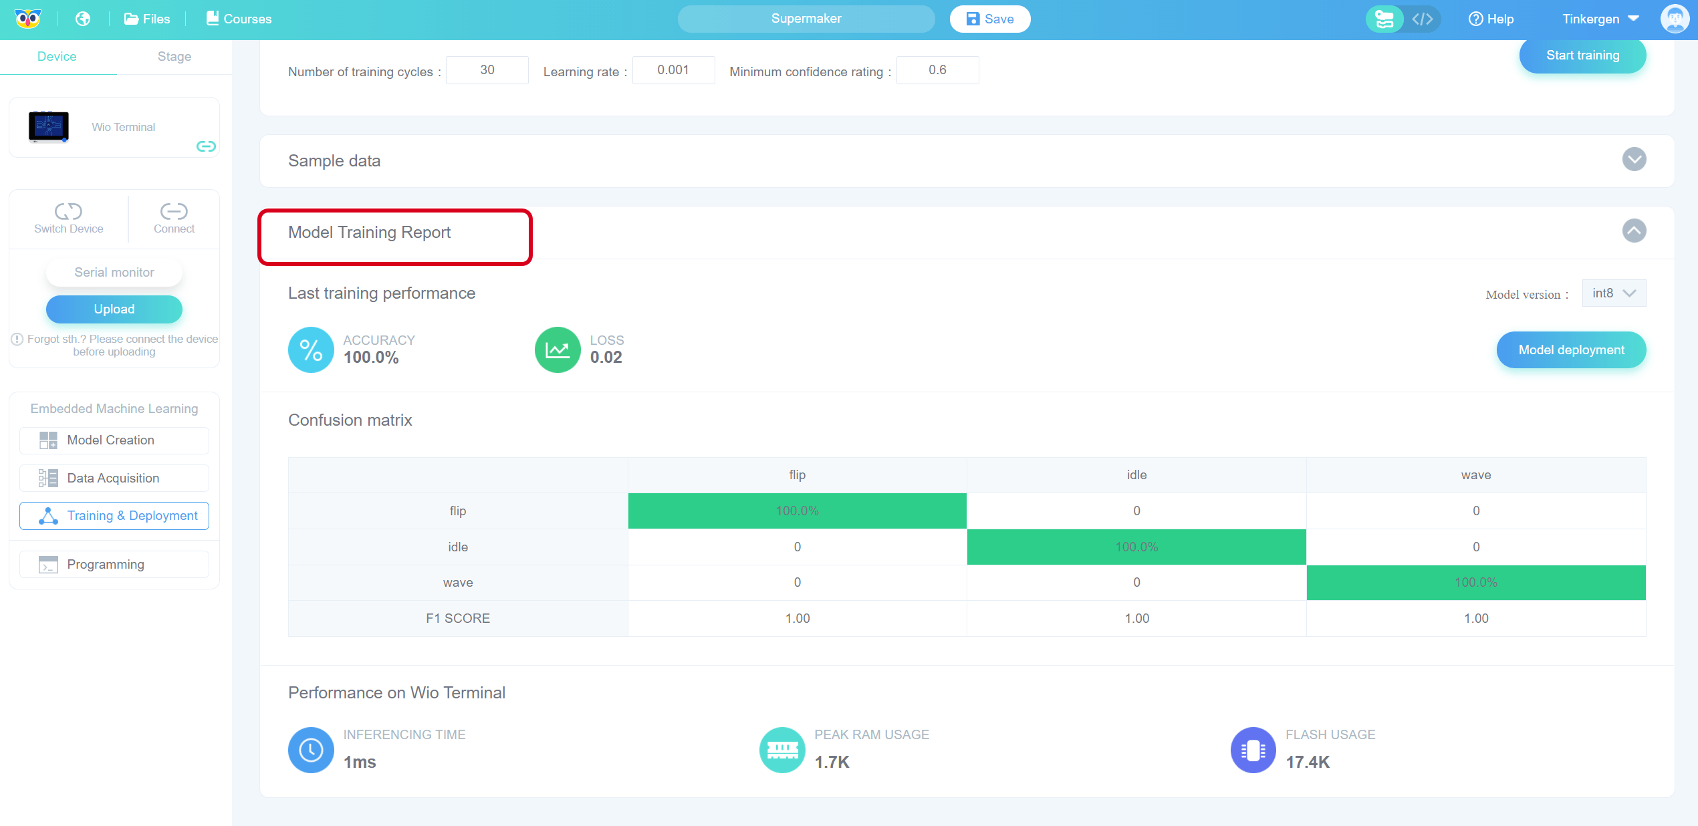The image size is (1698, 826).
Task: Click the flip column header
Action: 798,475
